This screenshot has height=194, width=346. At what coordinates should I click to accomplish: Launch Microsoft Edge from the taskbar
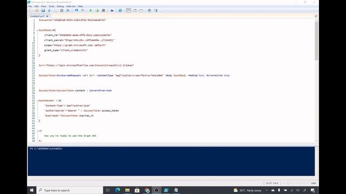point(118,190)
